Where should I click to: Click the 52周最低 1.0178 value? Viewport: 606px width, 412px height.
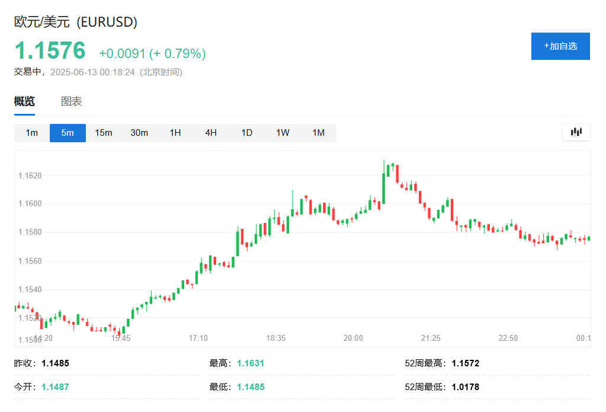click(466, 387)
